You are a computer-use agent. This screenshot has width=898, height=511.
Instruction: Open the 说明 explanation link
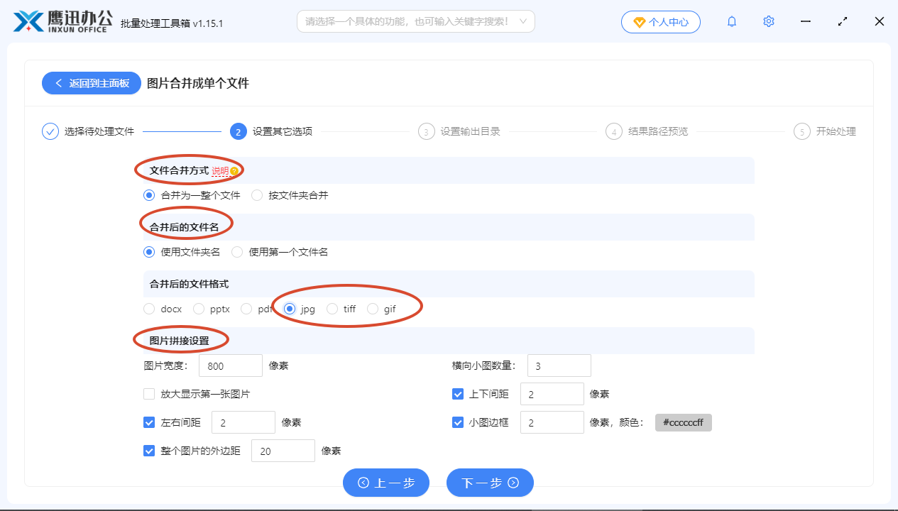[220, 171]
